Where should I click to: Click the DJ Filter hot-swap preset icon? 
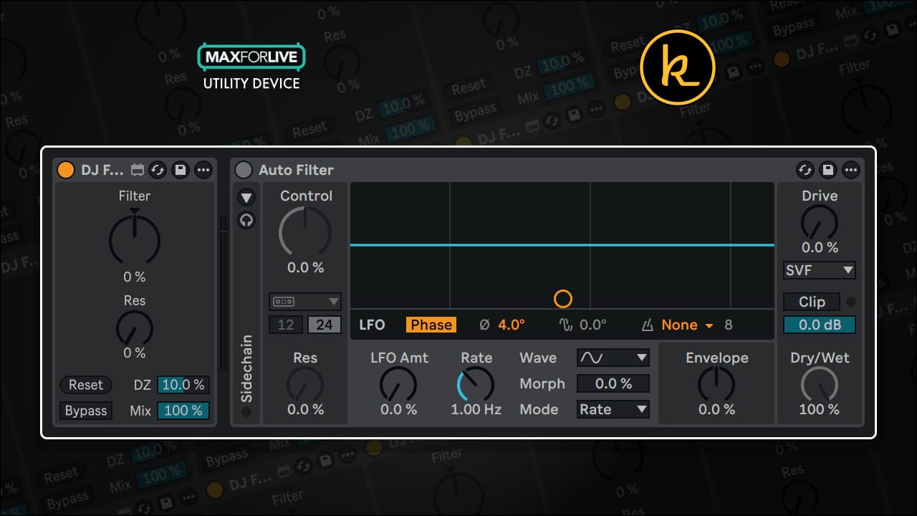coord(158,170)
